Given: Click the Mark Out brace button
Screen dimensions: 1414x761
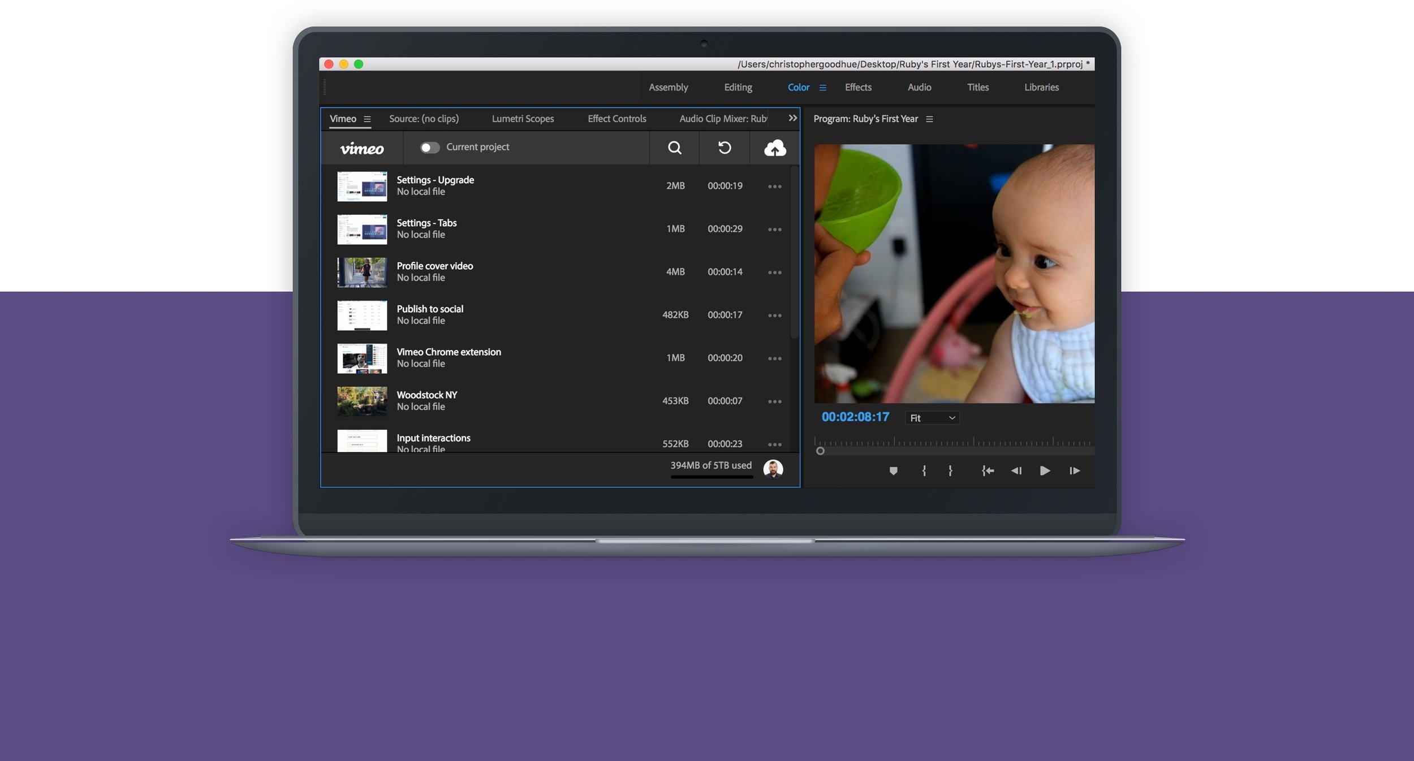Looking at the screenshot, I should tap(950, 470).
